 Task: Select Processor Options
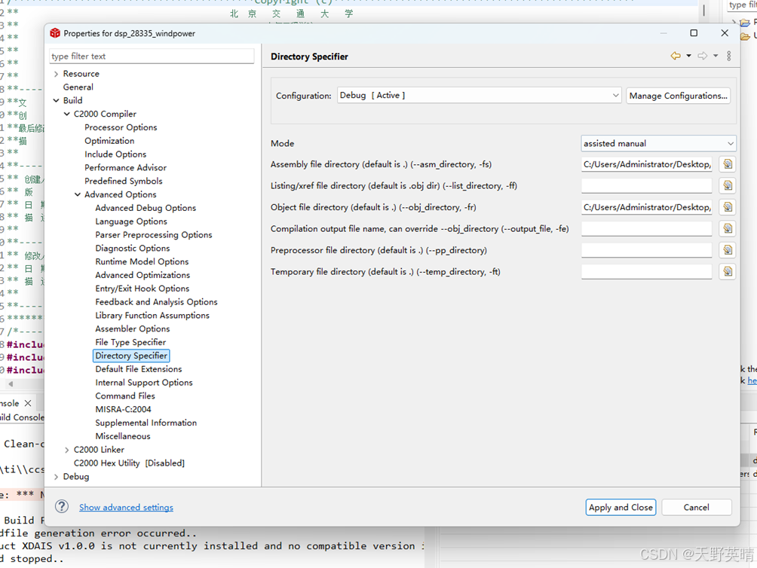coord(121,127)
